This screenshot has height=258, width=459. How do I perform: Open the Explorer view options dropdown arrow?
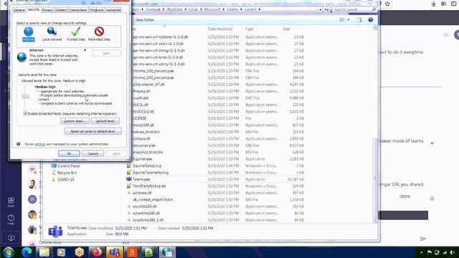349,20
